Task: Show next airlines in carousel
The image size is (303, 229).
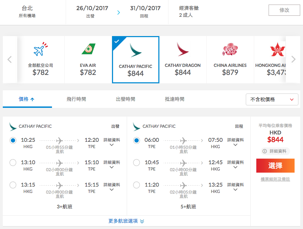Action: [x=293, y=60]
